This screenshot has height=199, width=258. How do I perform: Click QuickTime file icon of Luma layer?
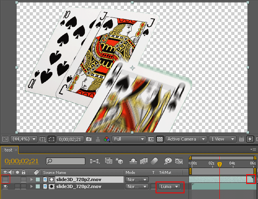tap(45, 186)
